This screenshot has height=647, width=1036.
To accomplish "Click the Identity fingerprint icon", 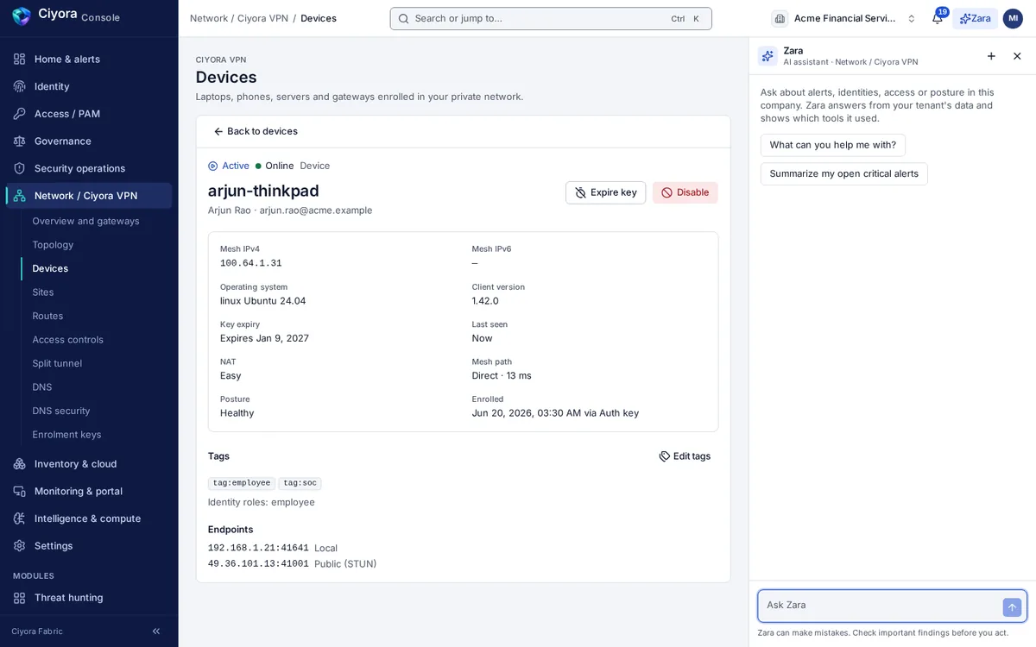I will coord(19,86).
